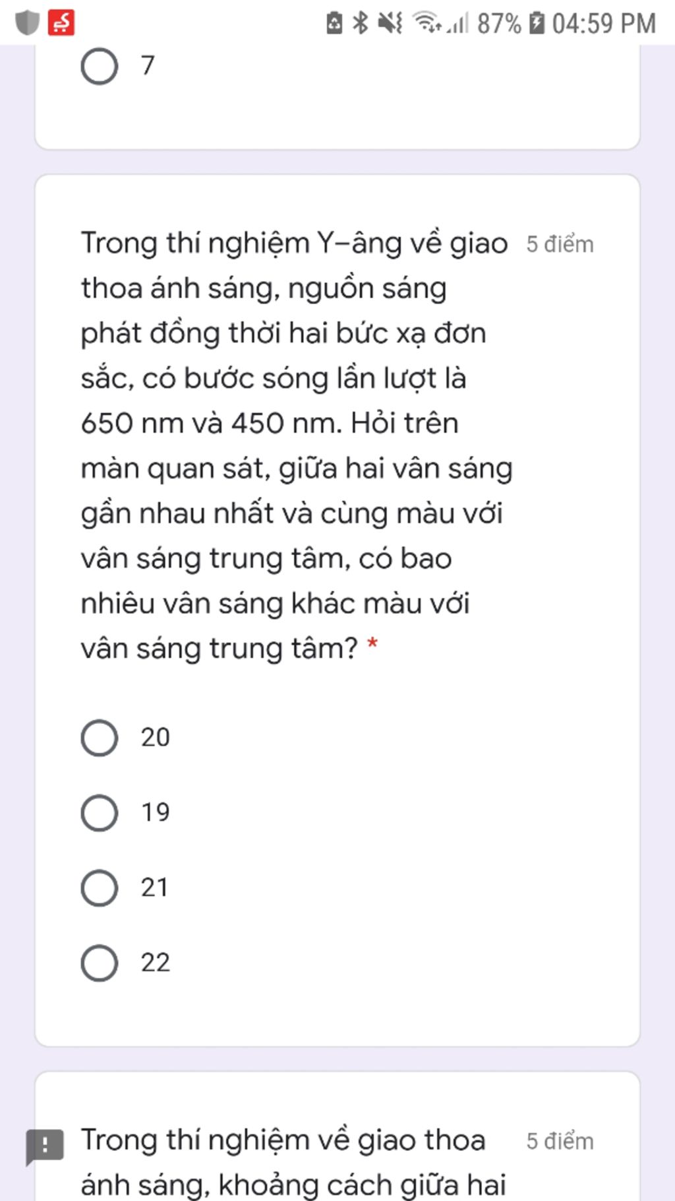Tap the Wi-Fi signal icon
The image size is (675, 1201).
pyautogui.click(x=426, y=22)
